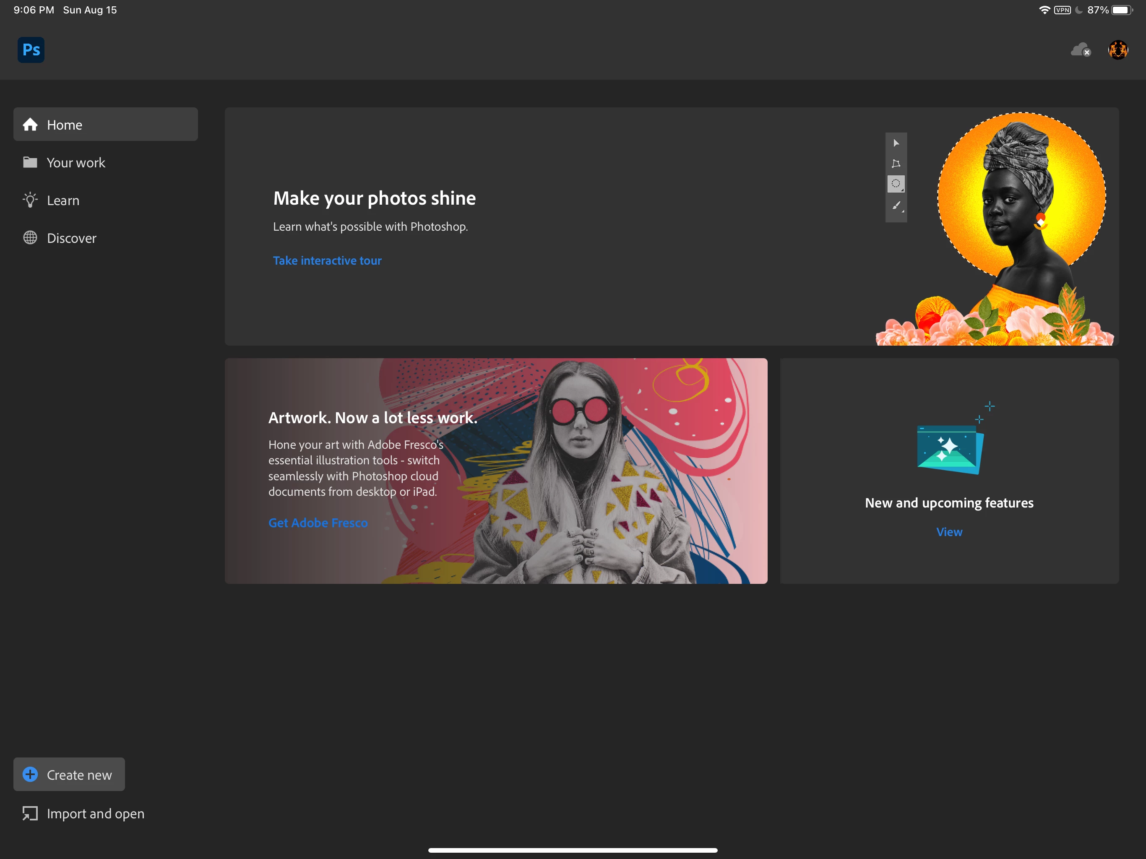
Task: Click View under New and upcoming features
Action: tap(948, 532)
